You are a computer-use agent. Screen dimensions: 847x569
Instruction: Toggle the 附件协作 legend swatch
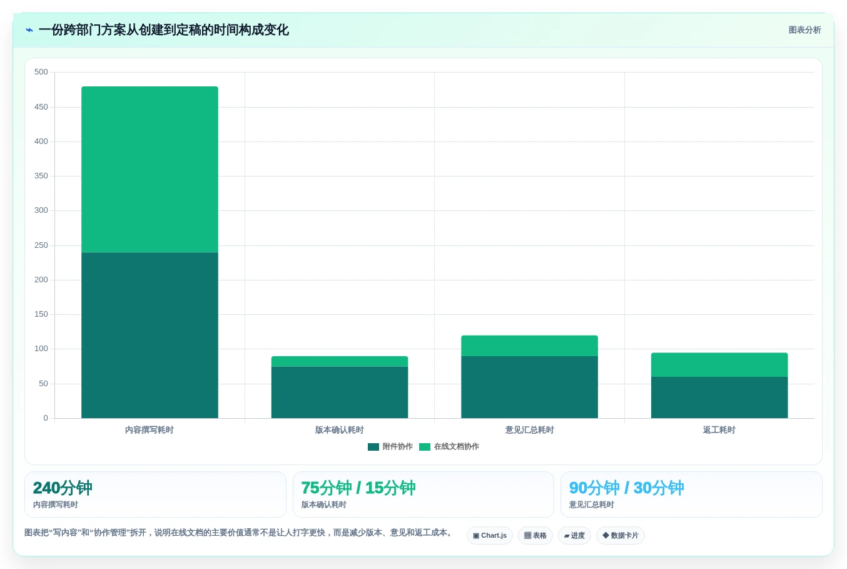pos(373,447)
